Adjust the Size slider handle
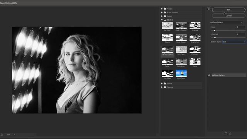 point(215,31)
